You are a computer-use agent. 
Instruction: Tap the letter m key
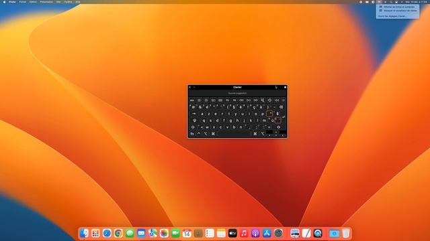pos(264,120)
